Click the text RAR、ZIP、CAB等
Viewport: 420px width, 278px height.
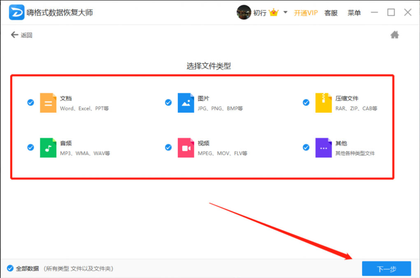click(x=356, y=109)
